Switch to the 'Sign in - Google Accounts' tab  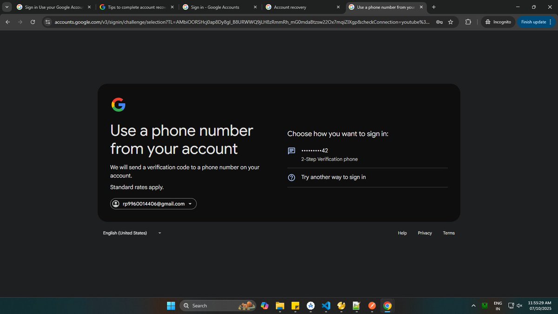220,7
